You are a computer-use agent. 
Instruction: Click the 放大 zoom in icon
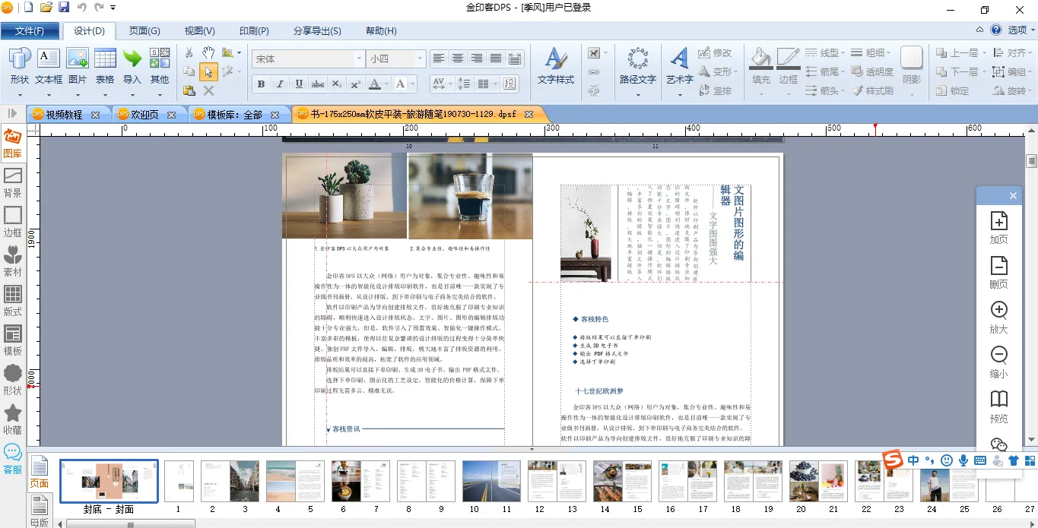998,318
